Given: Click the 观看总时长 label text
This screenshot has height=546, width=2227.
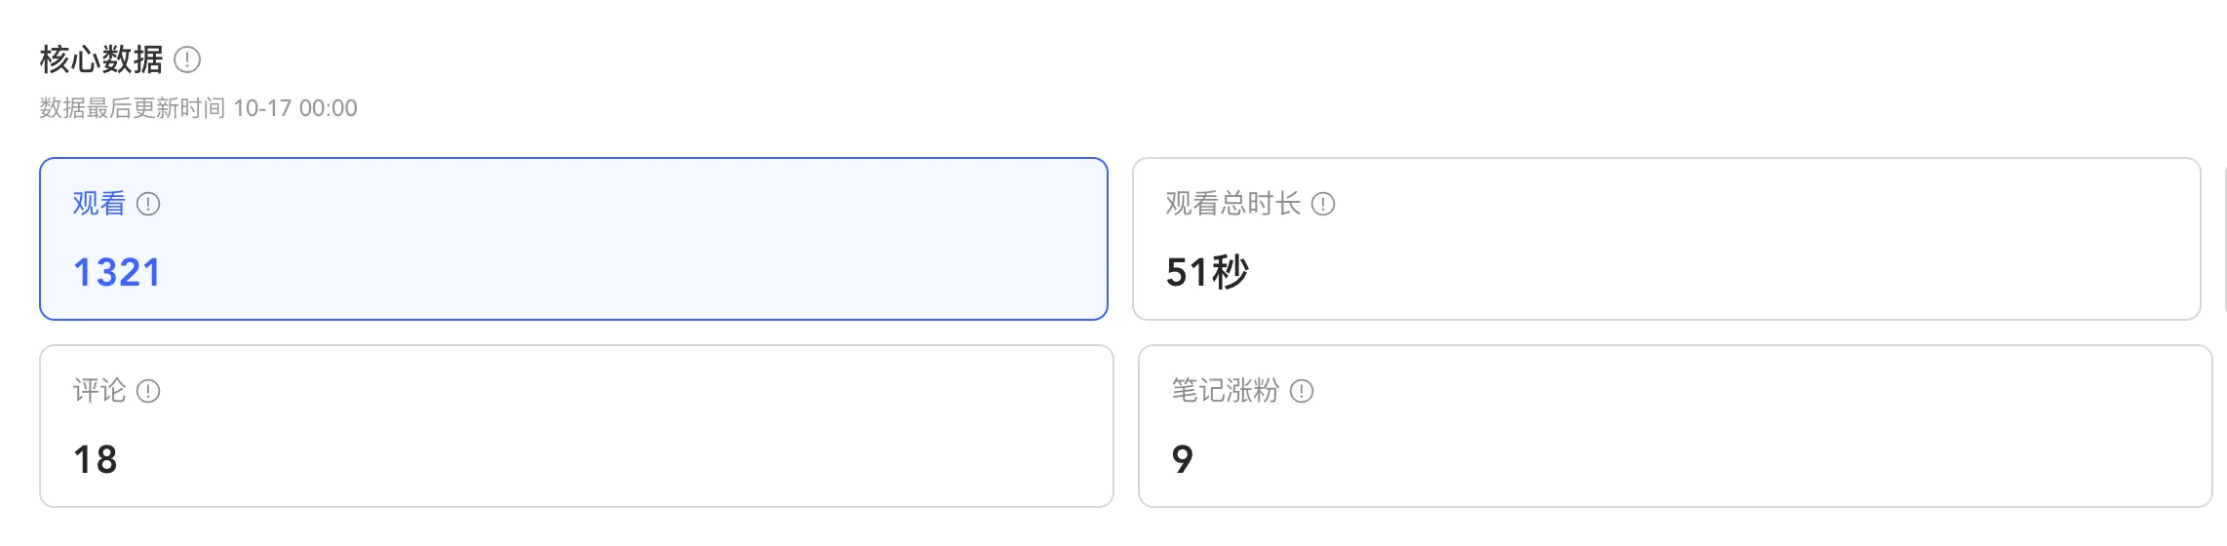Looking at the screenshot, I should [x=1233, y=204].
